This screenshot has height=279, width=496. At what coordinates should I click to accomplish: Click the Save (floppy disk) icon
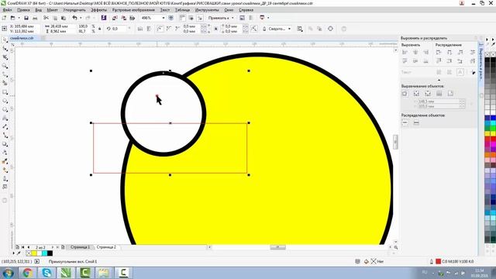click(x=26, y=18)
